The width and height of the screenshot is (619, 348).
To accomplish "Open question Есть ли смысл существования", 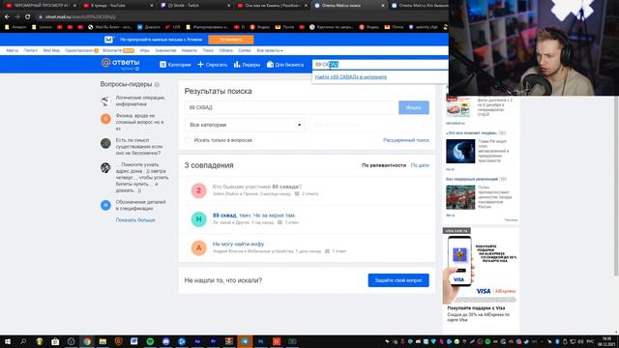I will (139, 146).
